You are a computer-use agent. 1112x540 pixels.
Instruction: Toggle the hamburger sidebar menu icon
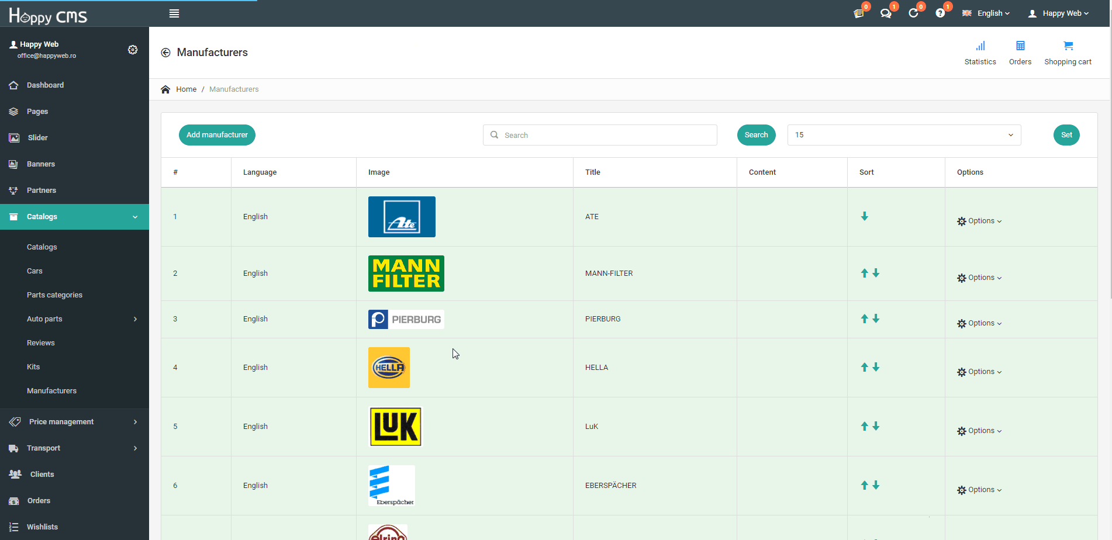pyautogui.click(x=174, y=13)
